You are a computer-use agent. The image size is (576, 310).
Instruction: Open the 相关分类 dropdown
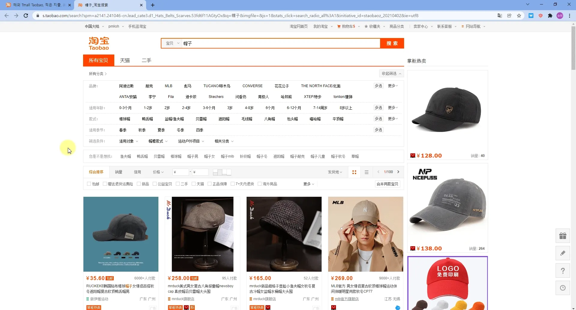[x=224, y=141]
